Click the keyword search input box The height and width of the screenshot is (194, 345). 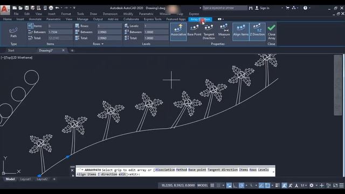pos(225,8)
